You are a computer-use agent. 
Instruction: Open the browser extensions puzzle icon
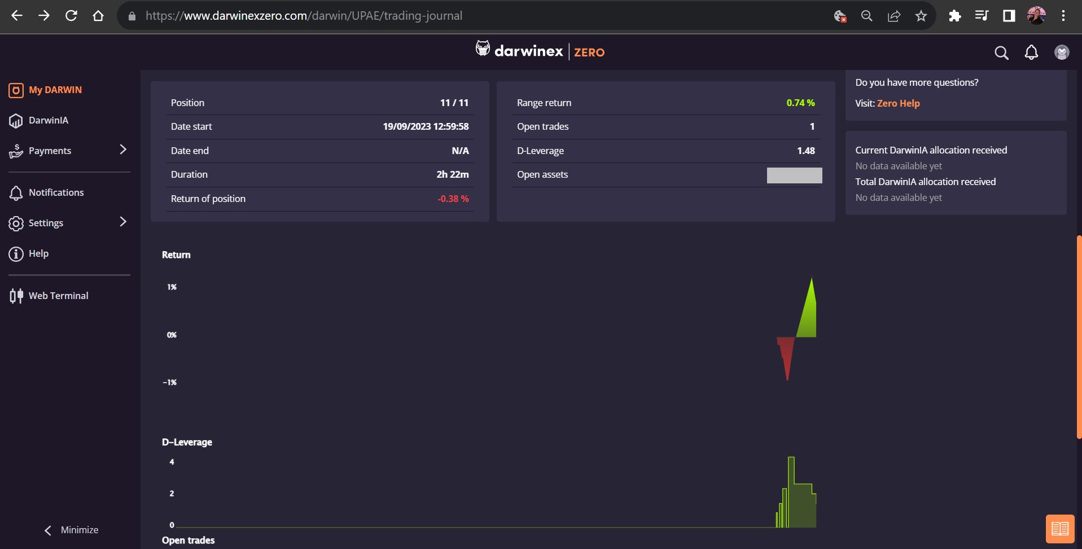(x=955, y=16)
